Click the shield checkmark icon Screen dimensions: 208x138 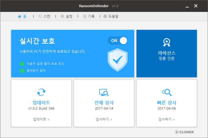click(x=118, y=60)
